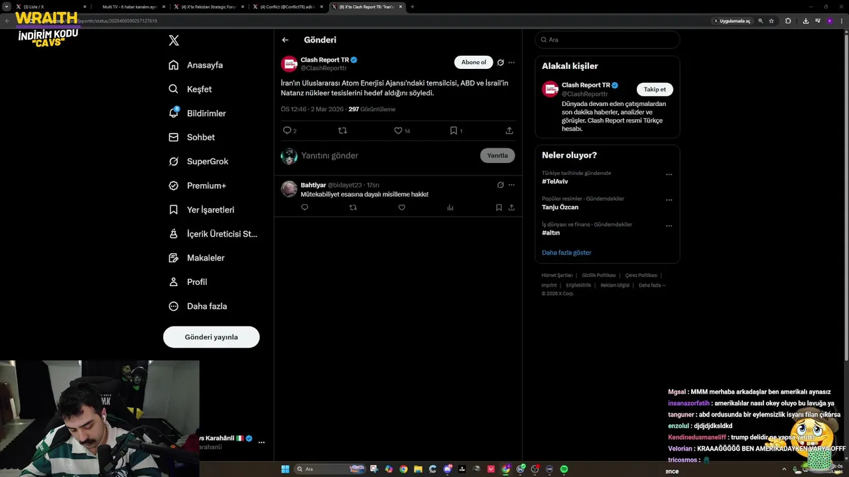849x477 pixels.
Task: Open Premium+ from the sidebar
Action: (197, 185)
